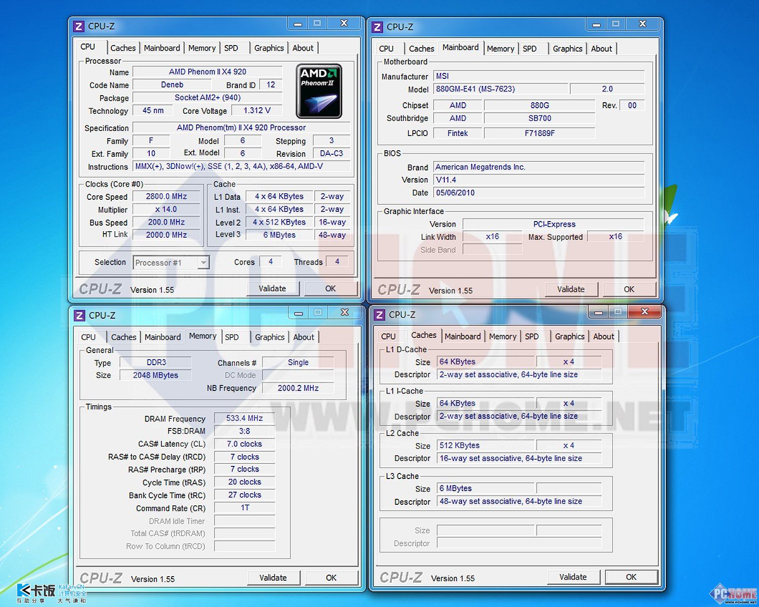Open Memory tab in the CPU window
759x607 pixels.
202,48
